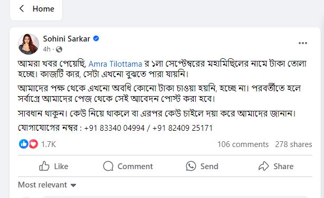Open Sohini Sarkar's profile picture
This screenshot has height=198, width=324.
tap(28, 44)
